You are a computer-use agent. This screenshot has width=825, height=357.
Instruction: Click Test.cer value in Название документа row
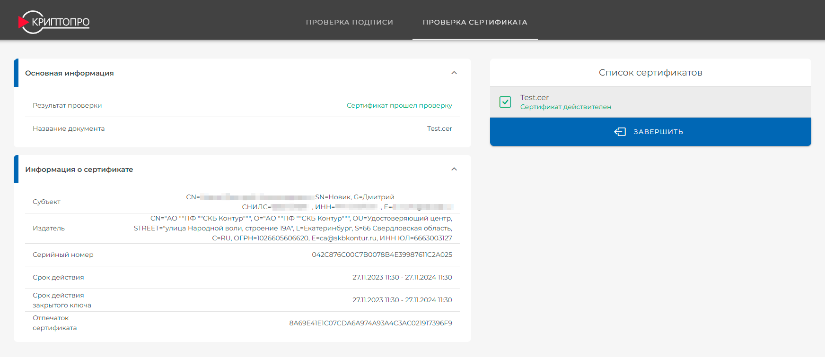click(x=439, y=128)
